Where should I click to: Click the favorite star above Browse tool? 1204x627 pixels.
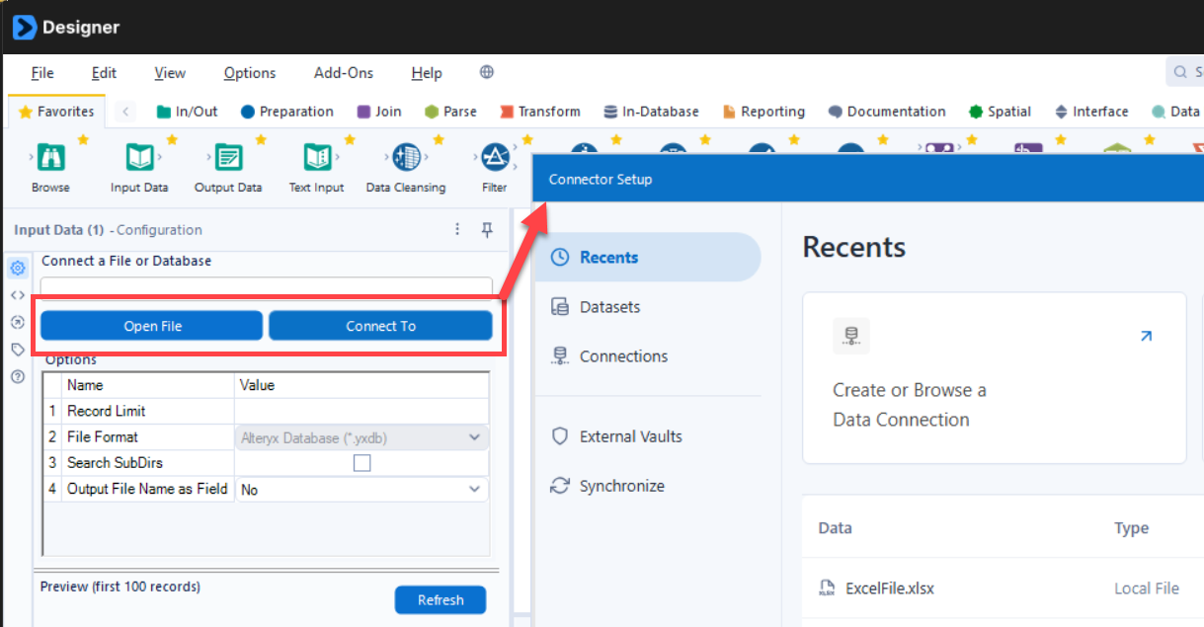[x=83, y=140]
